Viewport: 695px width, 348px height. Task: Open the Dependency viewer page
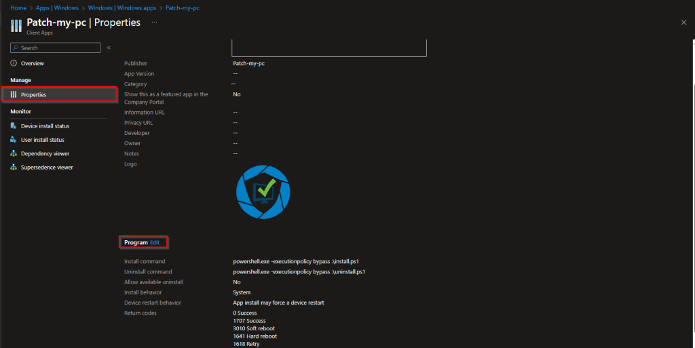point(45,153)
